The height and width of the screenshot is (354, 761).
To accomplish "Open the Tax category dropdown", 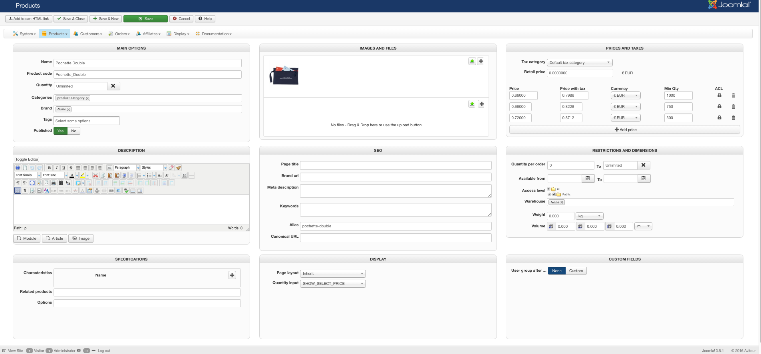I will pyautogui.click(x=579, y=63).
